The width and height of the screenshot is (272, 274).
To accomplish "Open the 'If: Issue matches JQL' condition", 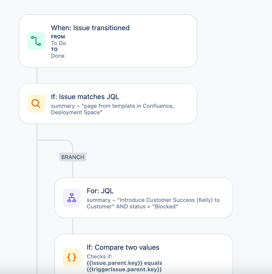I will (85, 97).
